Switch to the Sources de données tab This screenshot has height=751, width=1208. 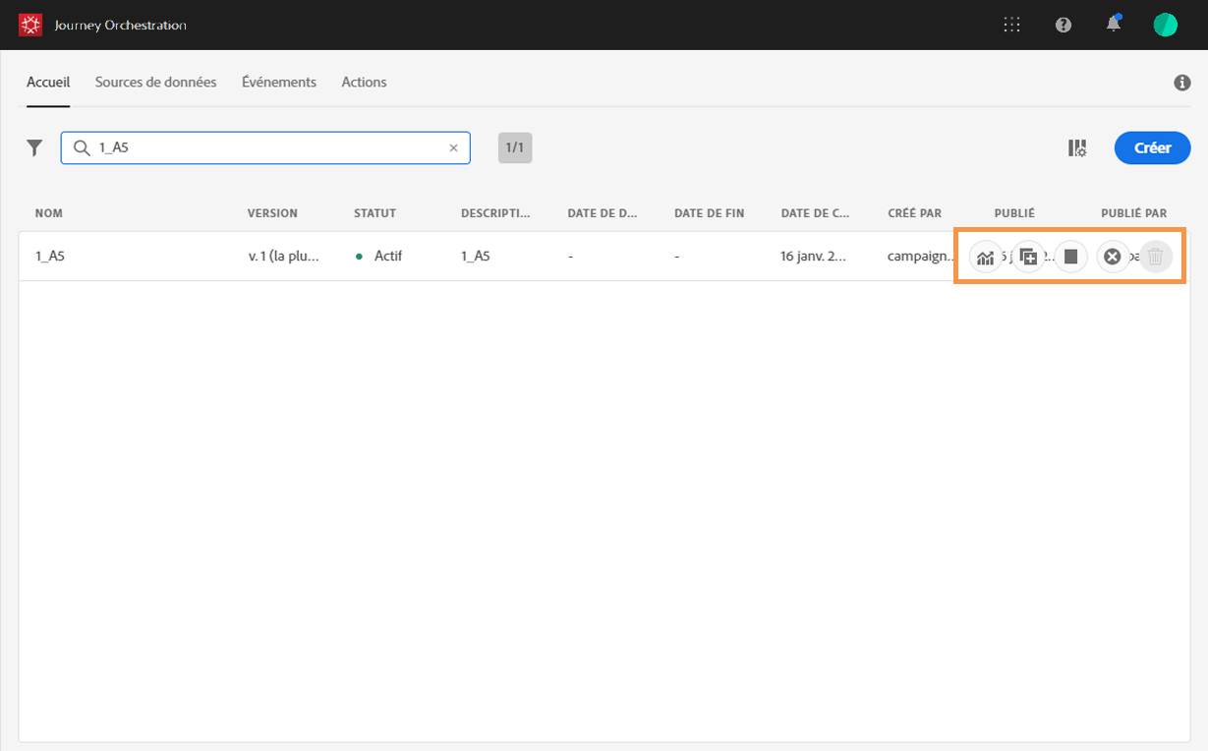(x=155, y=83)
